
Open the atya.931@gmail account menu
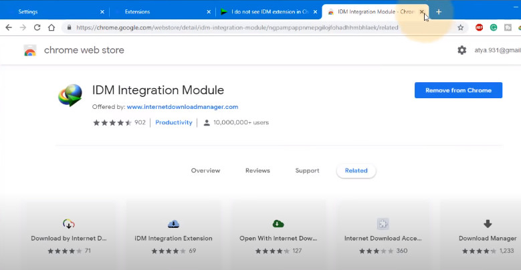(x=498, y=50)
